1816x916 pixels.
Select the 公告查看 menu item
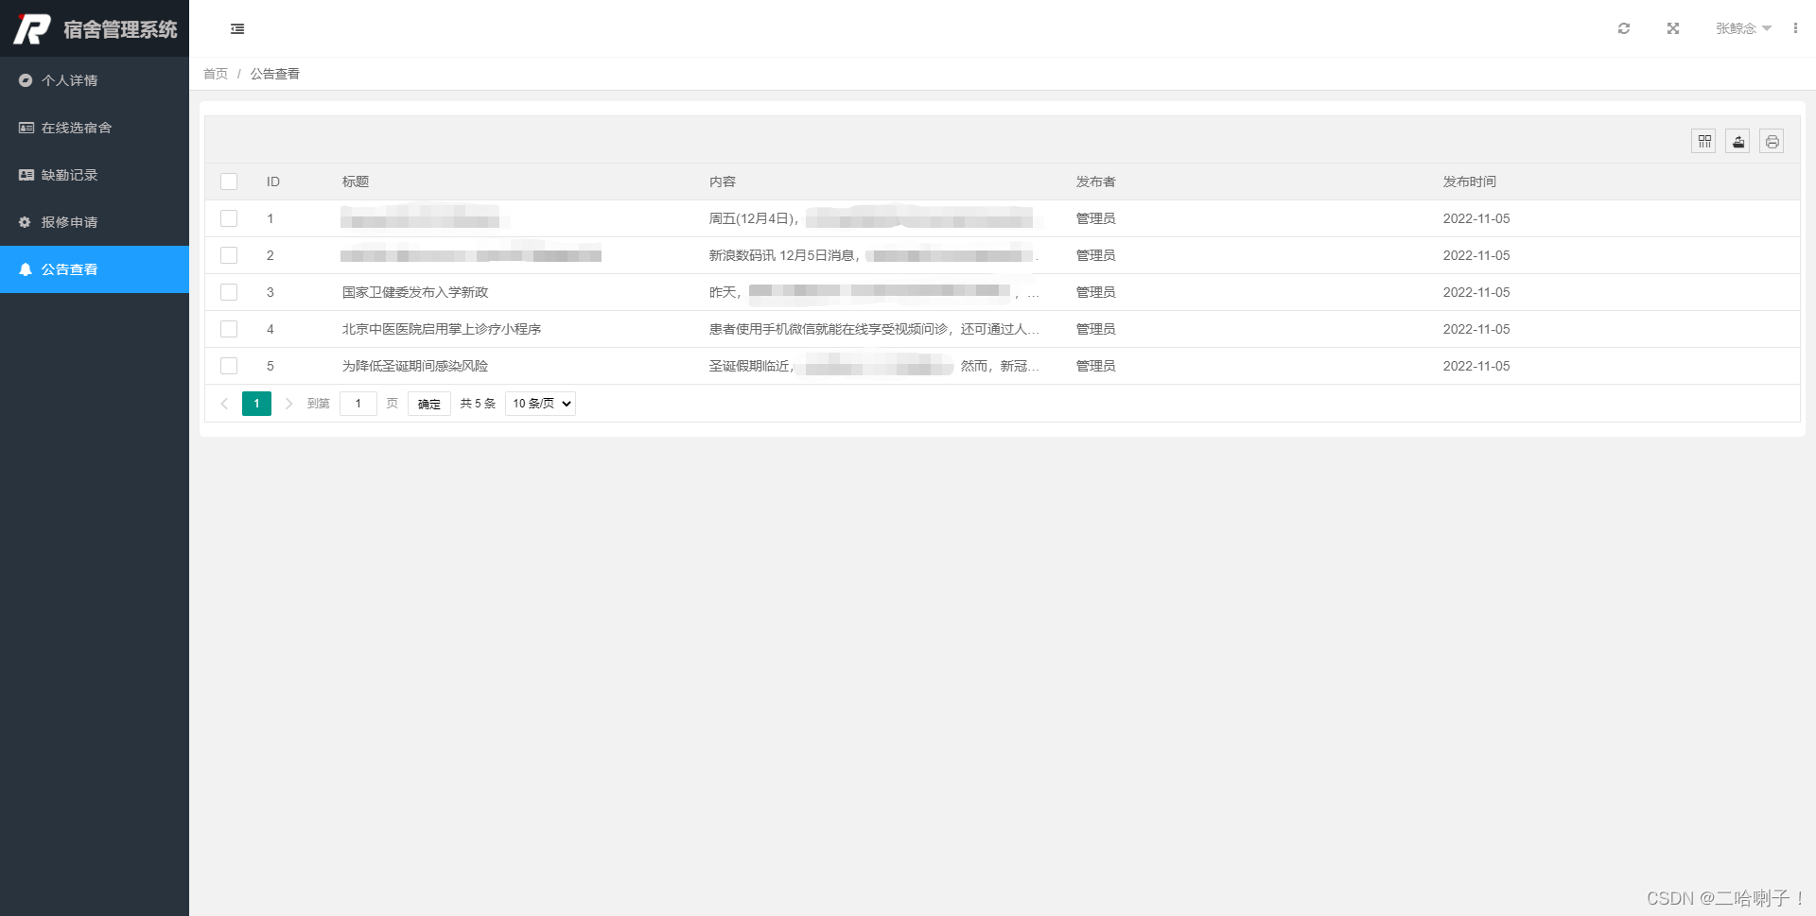(x=95, y=269)
